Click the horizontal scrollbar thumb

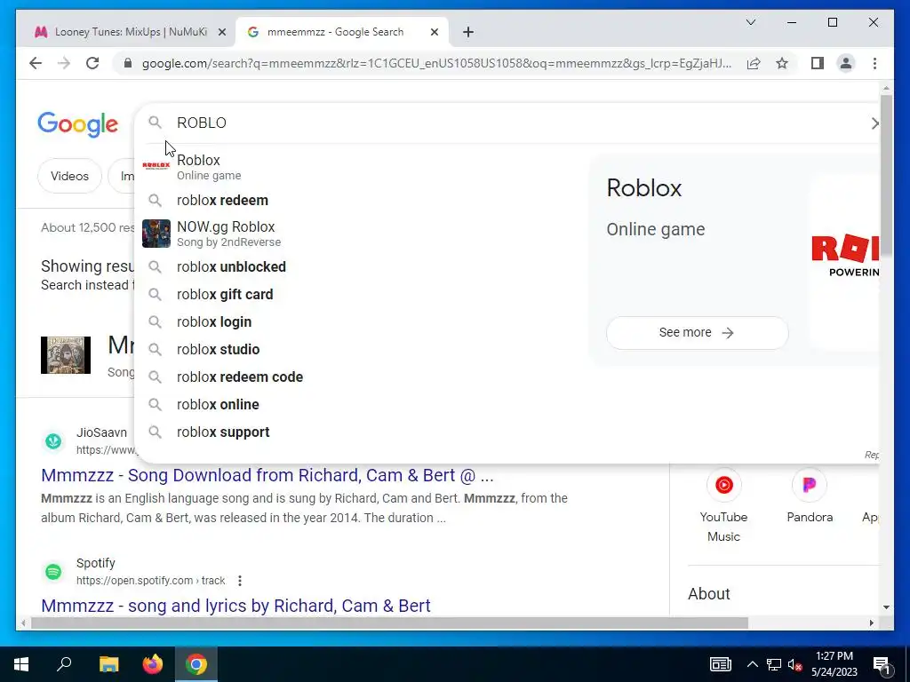coord(389,623)
